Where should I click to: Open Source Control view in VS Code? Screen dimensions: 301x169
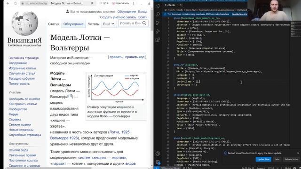(158, 23)
